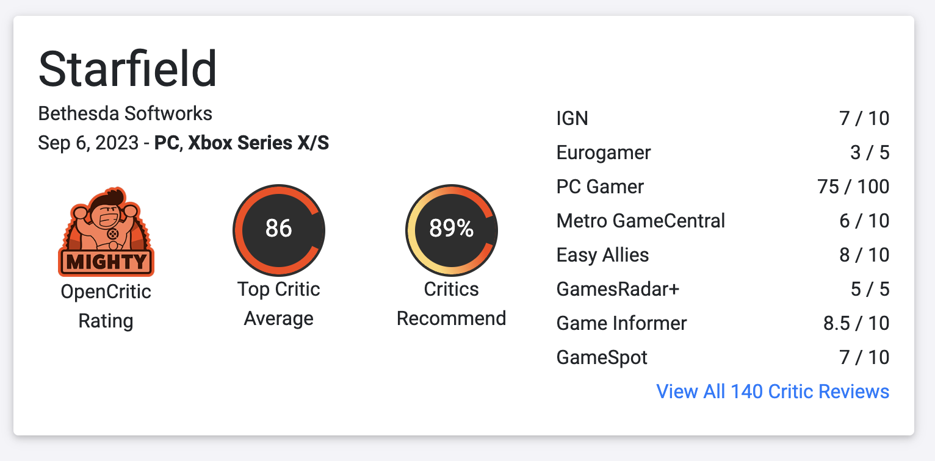Viewport: 935px width, 461px height.
Task: Open the Eurogamer review
Action: click(x=604, y=152)
